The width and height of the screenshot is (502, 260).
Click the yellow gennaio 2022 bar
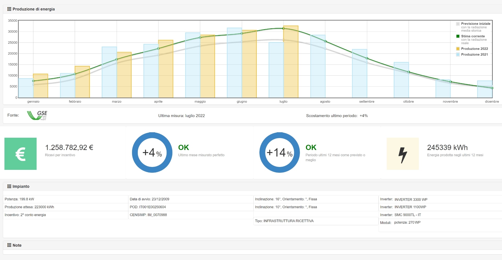[41, 86]
